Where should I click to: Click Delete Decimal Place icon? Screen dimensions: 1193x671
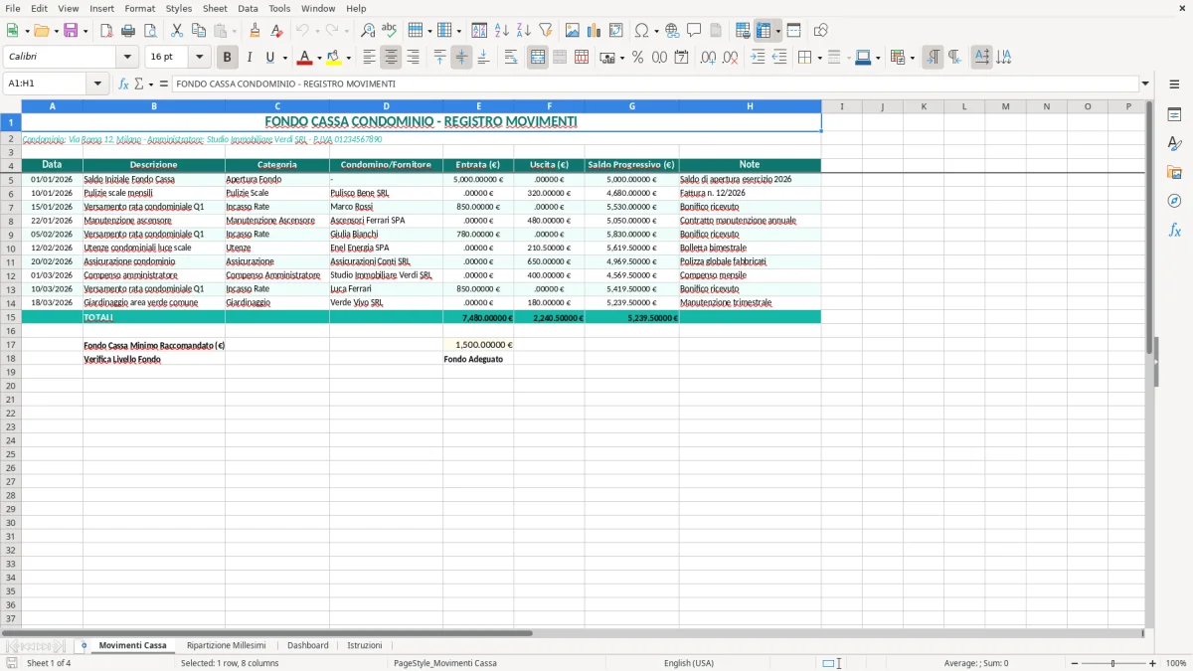(x=730, y=58)
